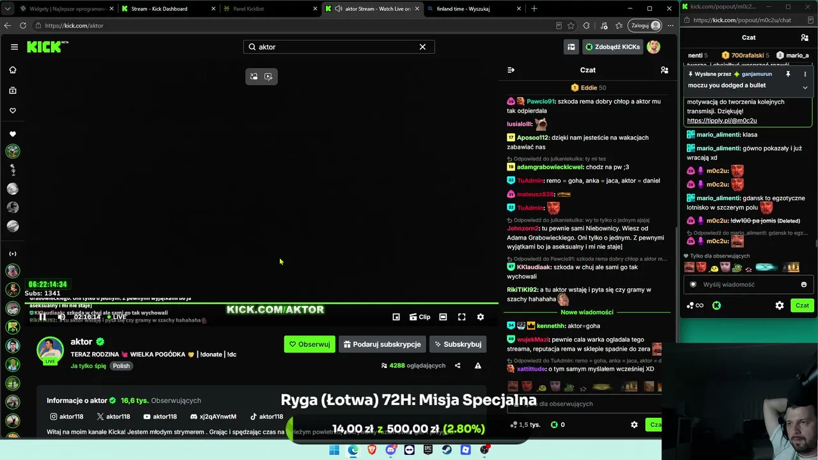This screenshot has height=460, width=818.
Task: Open browser extensions icon
Action: pos(587,26)
